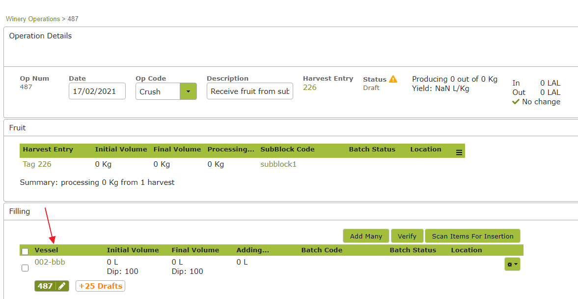This screenshot has height=299, width=578.
Task: Click the Date input field
Action: pos(97,91)
